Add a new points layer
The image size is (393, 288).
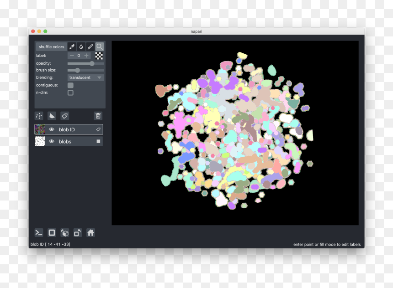[39, 116]
